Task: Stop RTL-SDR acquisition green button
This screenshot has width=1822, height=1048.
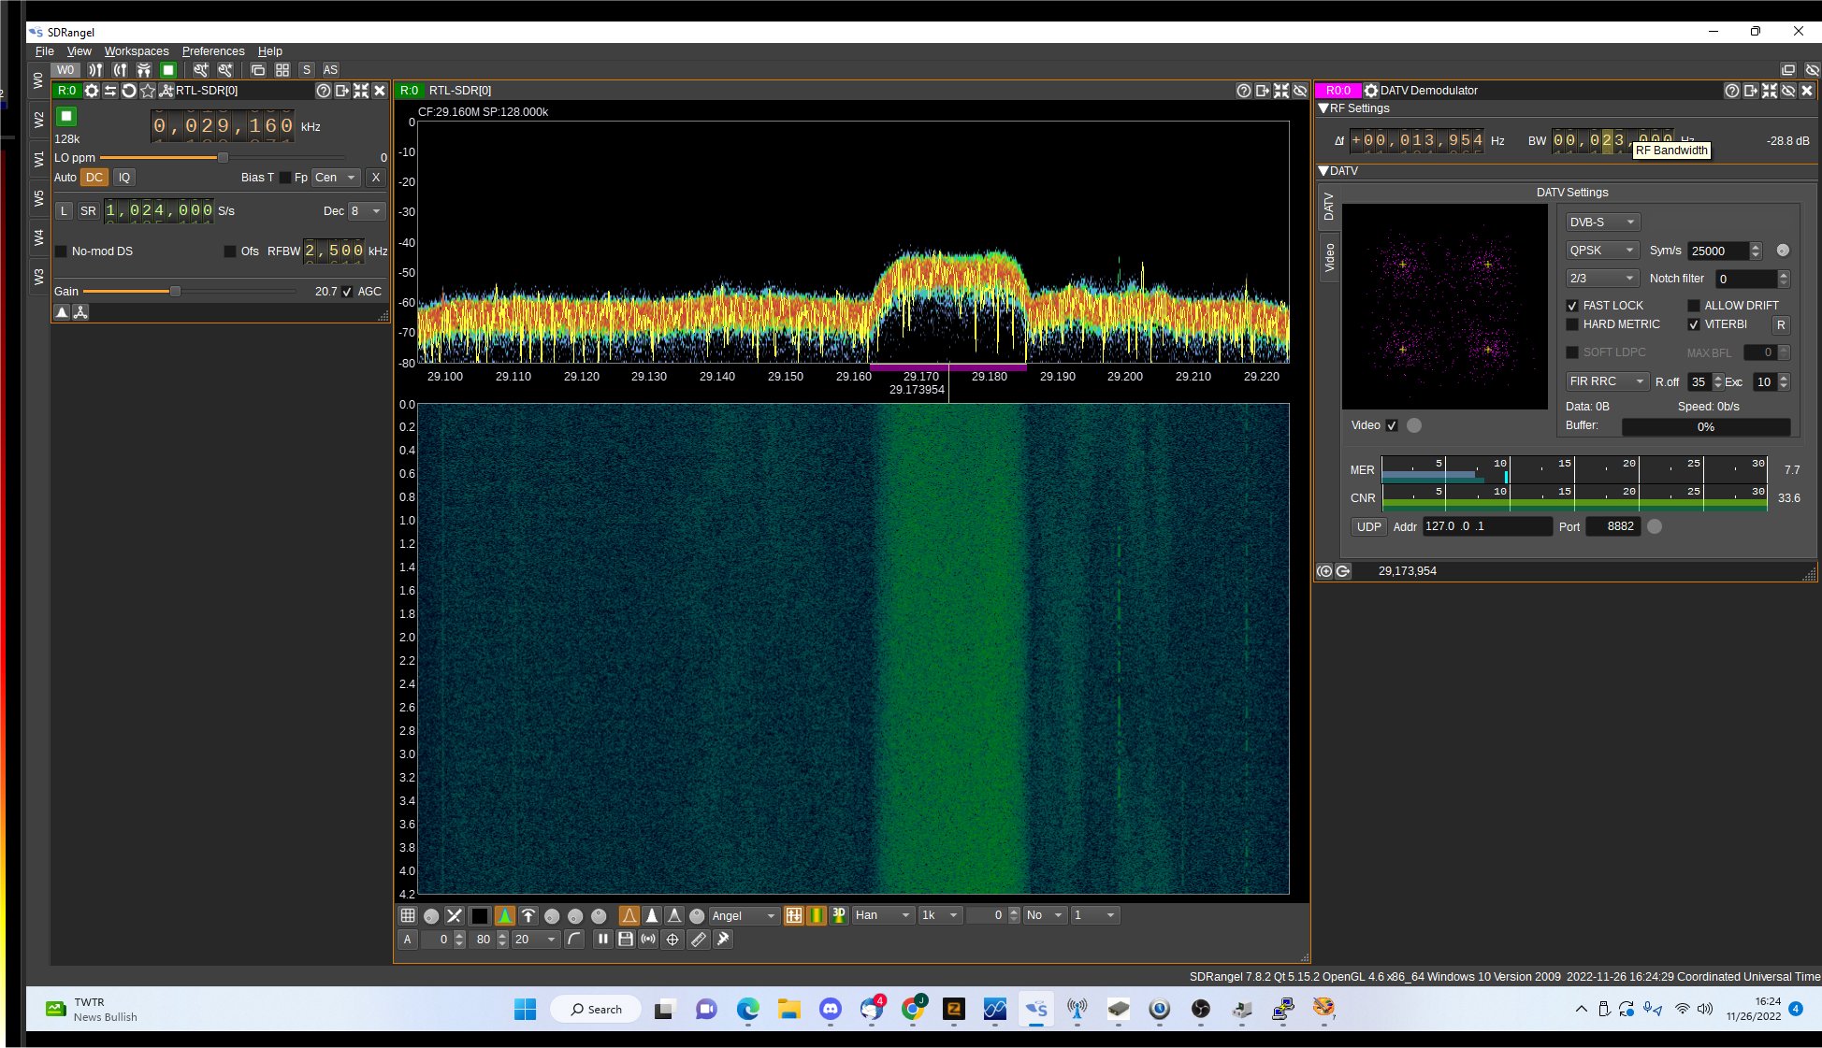Action: 66,117
